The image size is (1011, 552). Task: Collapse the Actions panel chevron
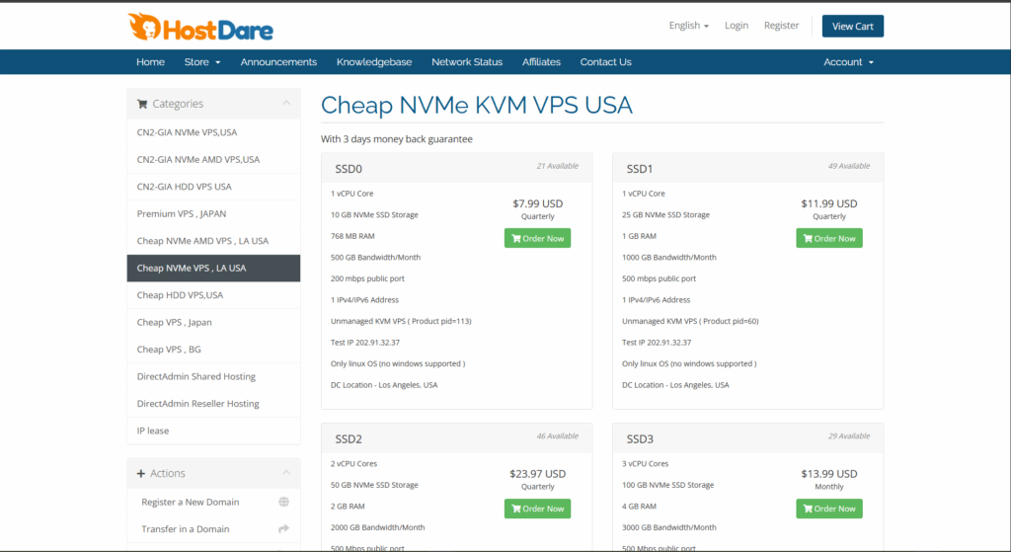[x=286, y=473]
